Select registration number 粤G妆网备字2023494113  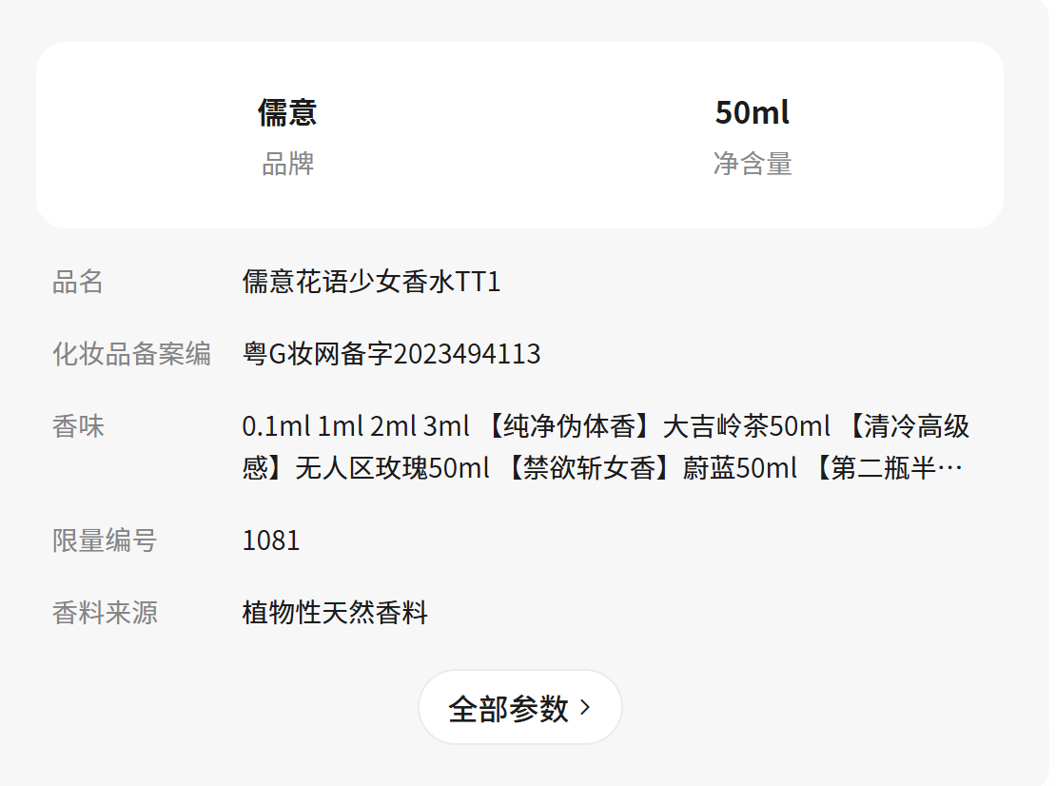391,354
